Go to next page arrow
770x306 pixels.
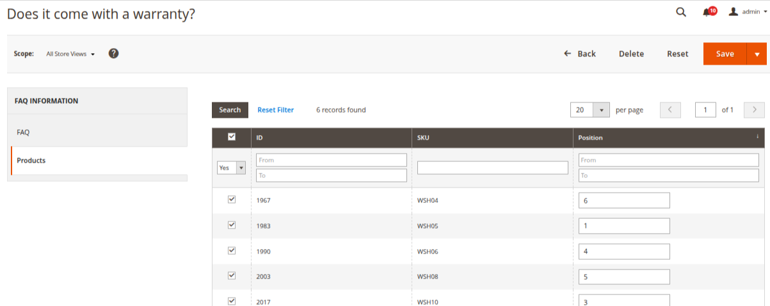tap(755, 110)
